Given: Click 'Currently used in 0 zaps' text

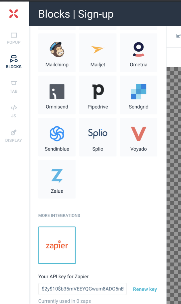Looking at the screenshot, I should pyautogui.click(x=64, y=301).
